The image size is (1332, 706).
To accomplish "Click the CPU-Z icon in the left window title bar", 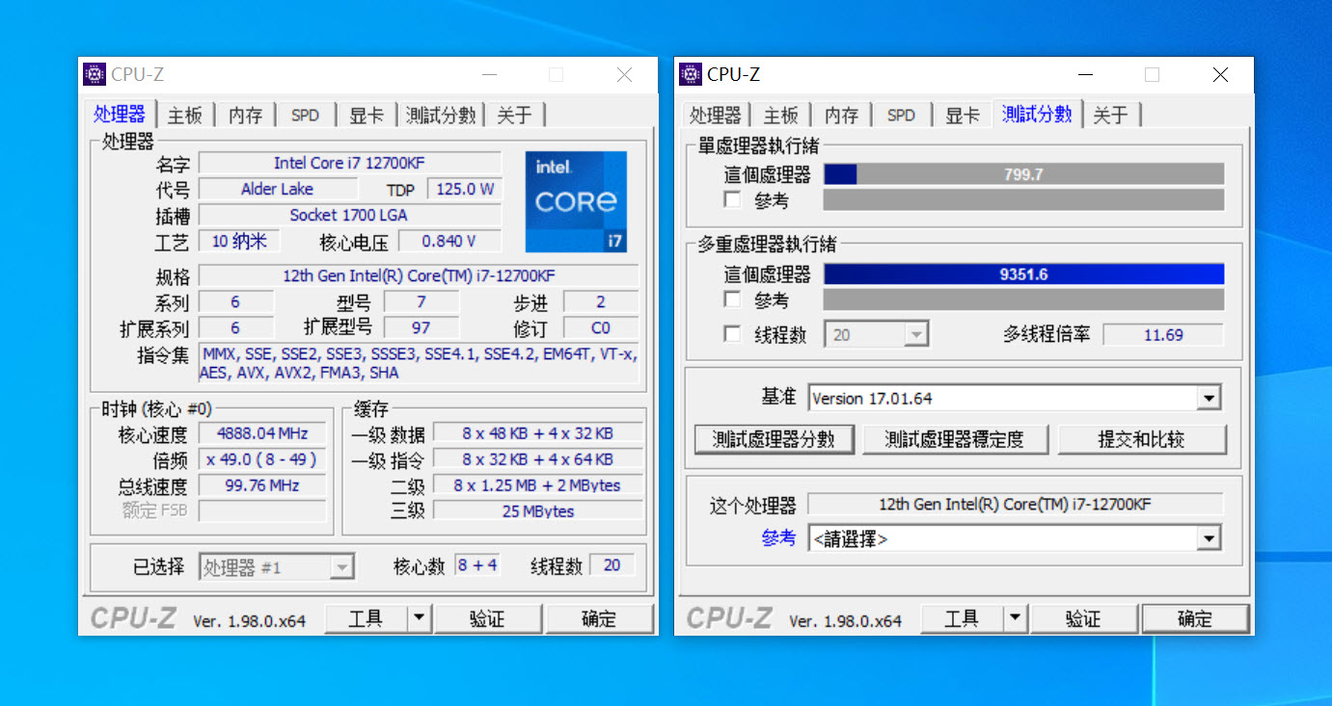I will pos(94,74).
